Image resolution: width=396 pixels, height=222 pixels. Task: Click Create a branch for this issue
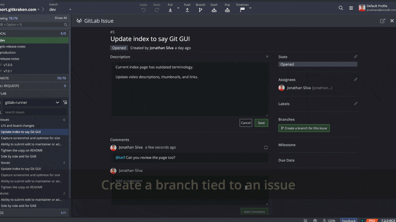coord(304,128)
